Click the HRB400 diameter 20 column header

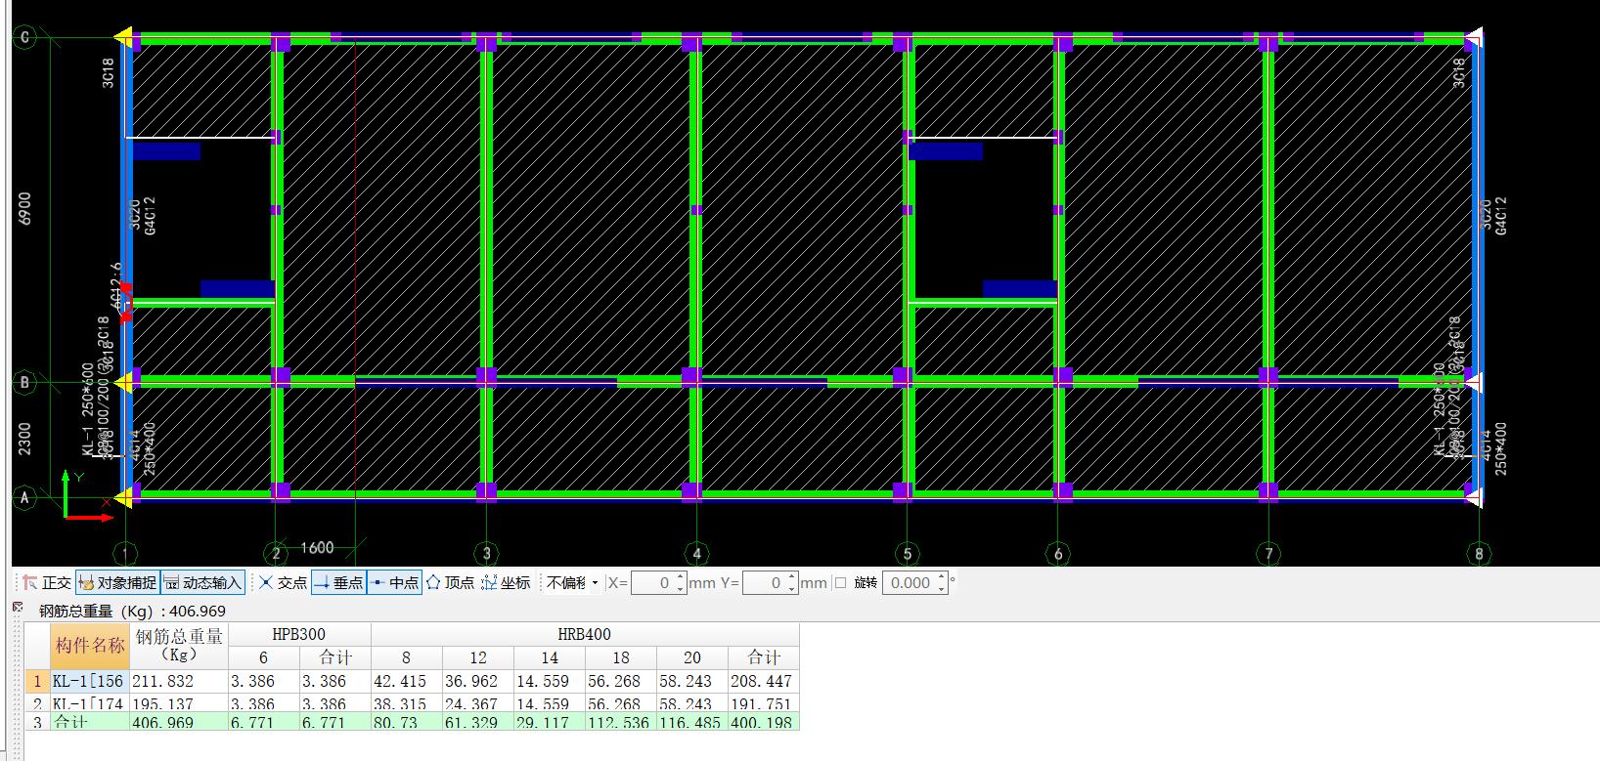point(692,657)
